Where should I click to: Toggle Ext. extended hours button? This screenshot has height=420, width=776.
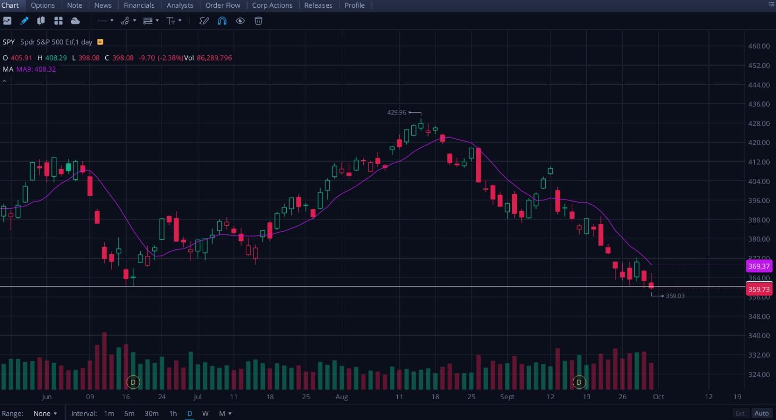coord(741,413)
